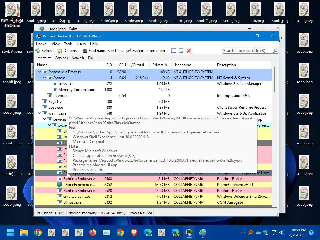Select RuntimeBroker.exe with PID 6608
This screenshot has height=240, width=320.
153,178
